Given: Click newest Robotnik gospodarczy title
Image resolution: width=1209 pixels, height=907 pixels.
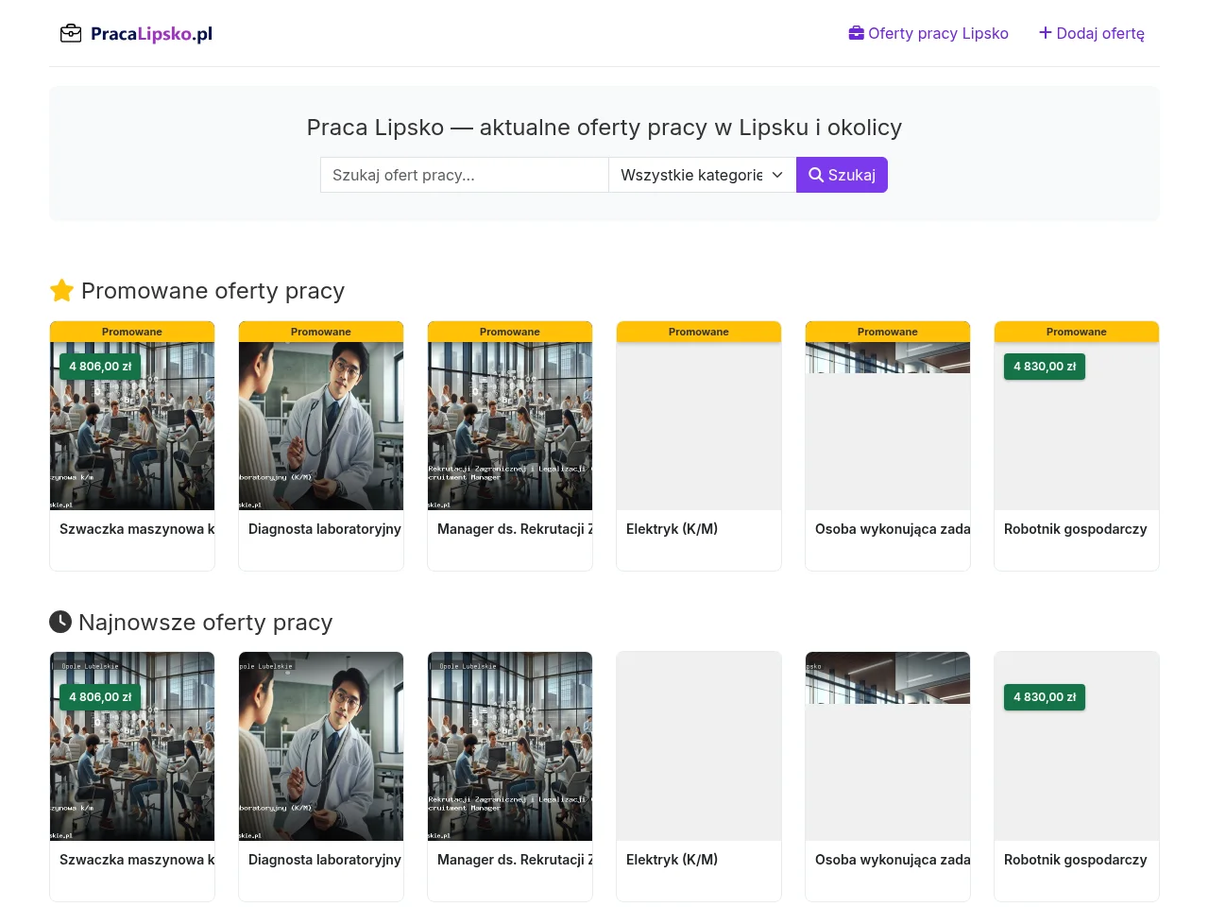Looking at the screenshot, I should (x=1075, y=860).
